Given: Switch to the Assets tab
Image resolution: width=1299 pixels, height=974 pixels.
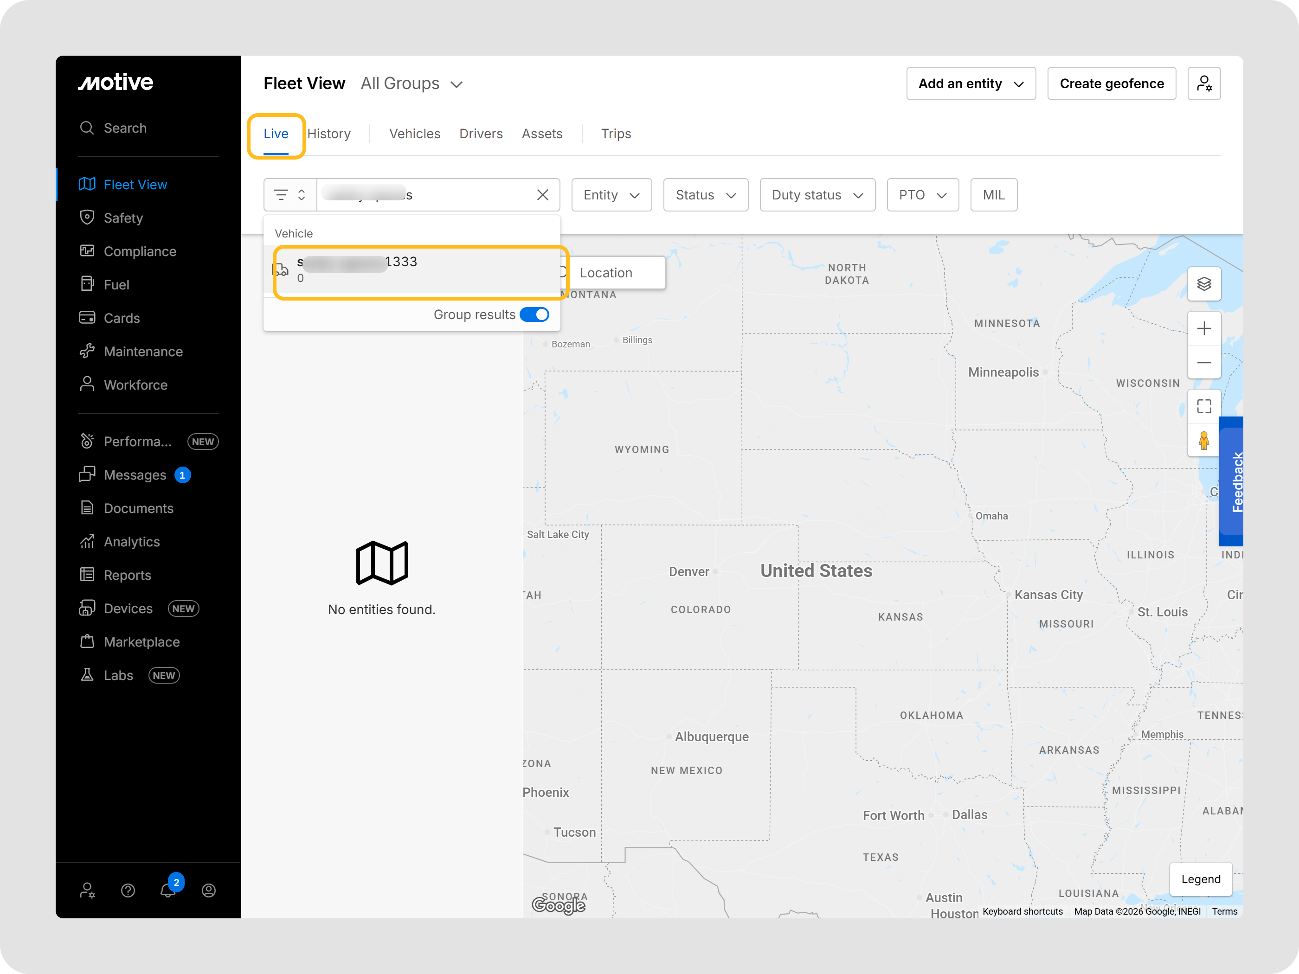Looking at the screenshot, I should 542,134.
